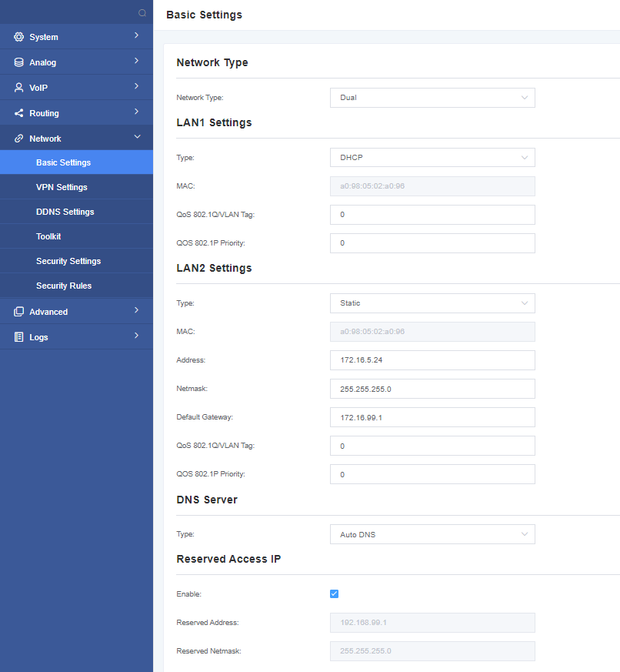Image resolution: width=620 pixels, height=672 pixels.
Task: Expand the Analog menu chevron
Action: (137, 61)
